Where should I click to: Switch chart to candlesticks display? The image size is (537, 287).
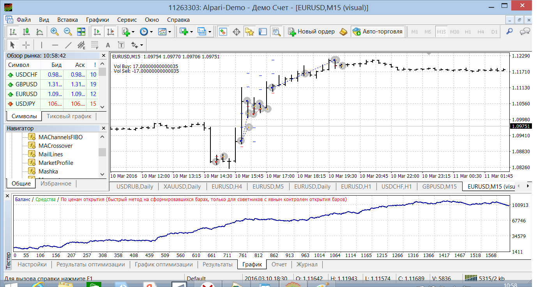coord(26,31)
